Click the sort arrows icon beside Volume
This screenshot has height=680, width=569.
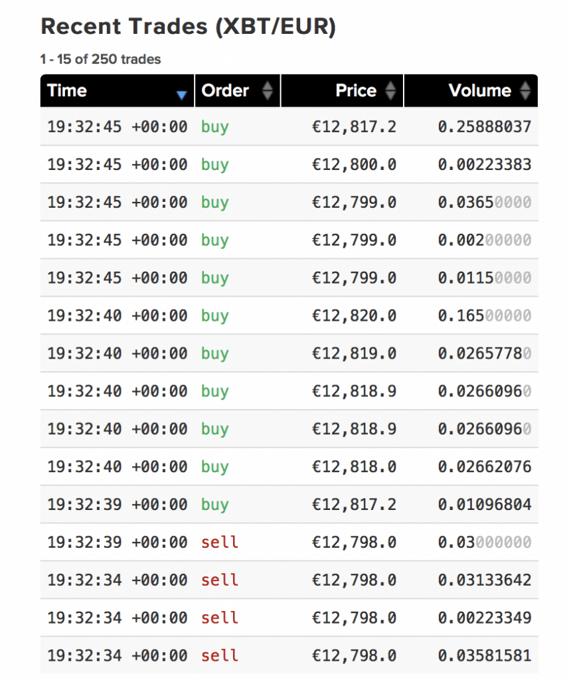pos(525,91)
